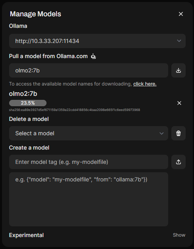Close the Manage Models dialog

(x=181, y=14)
